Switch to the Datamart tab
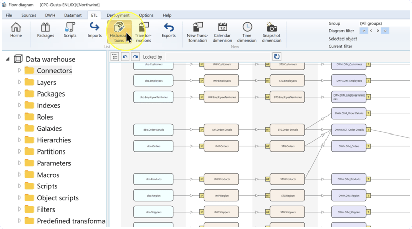Screen dimensions: 412x229 pyautogui.click(x=73, y=15)
